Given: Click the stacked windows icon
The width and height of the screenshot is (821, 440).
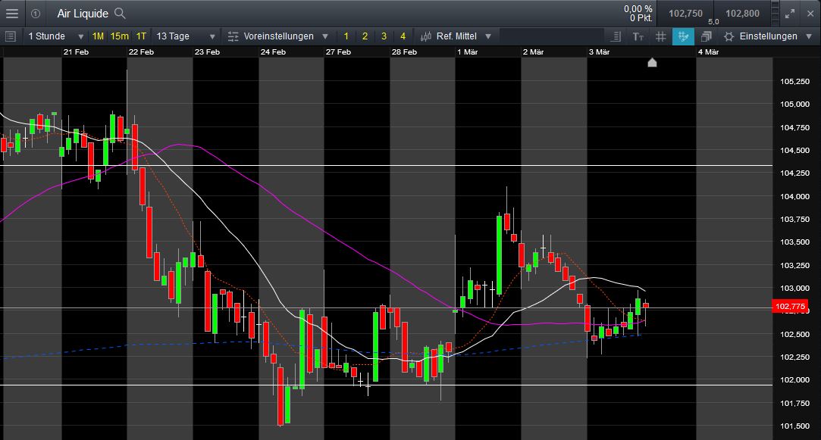Looking at the screenshot, I should (706, 36).
